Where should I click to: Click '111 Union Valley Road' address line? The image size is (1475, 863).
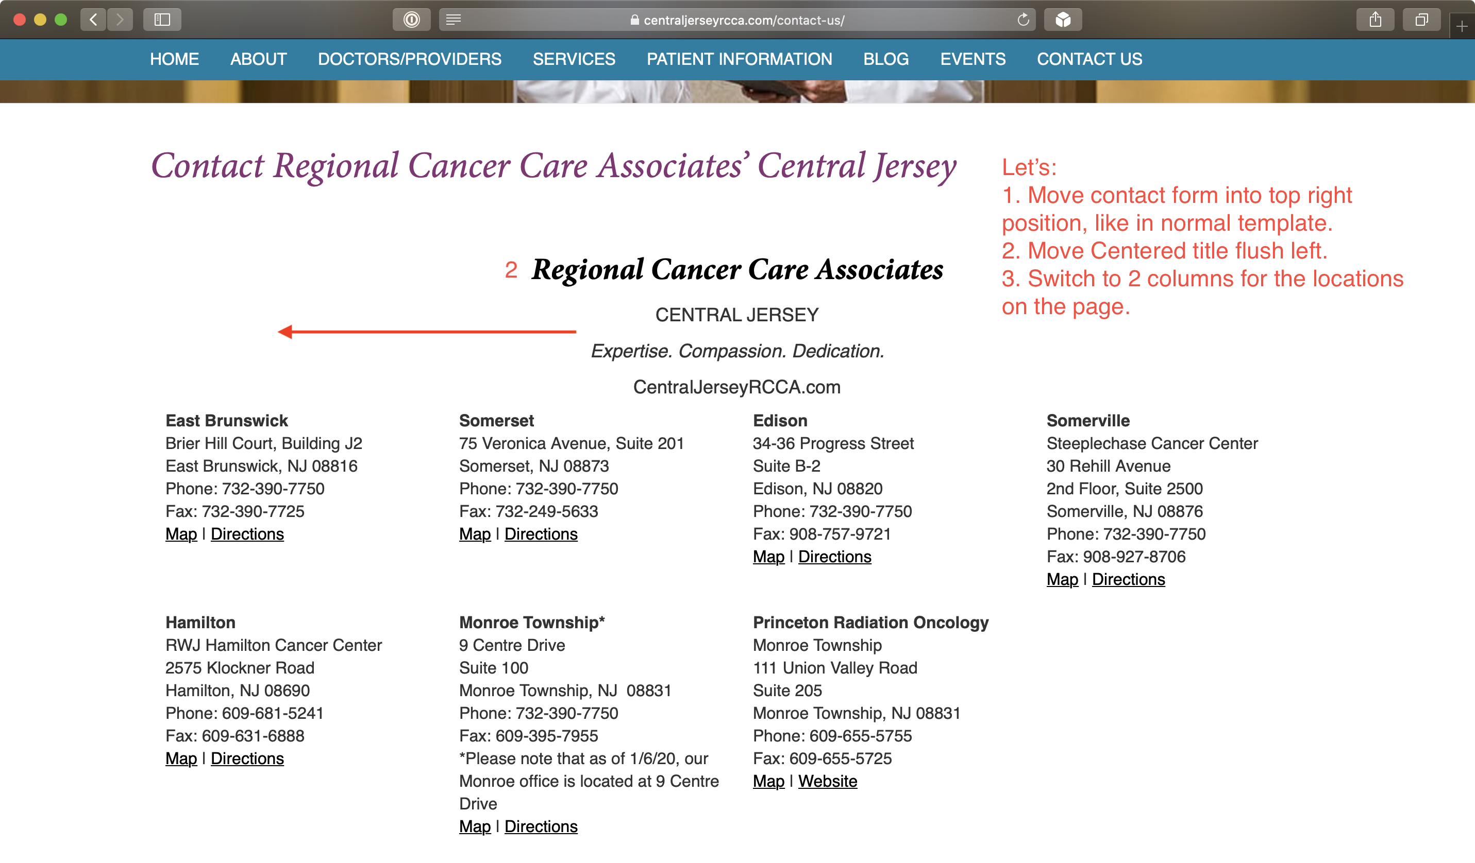pyautogui.click(x=835, y=668)
